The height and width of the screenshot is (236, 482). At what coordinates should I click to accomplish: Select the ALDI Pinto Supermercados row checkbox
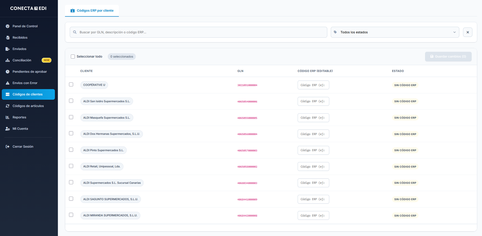coord(71,150)
